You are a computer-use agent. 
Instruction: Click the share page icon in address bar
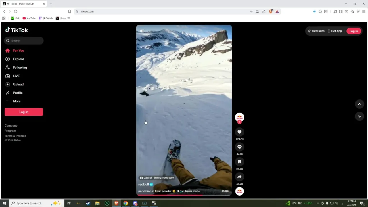click(x=264, y=11)
